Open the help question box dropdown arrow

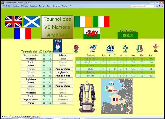coord(155,6)
